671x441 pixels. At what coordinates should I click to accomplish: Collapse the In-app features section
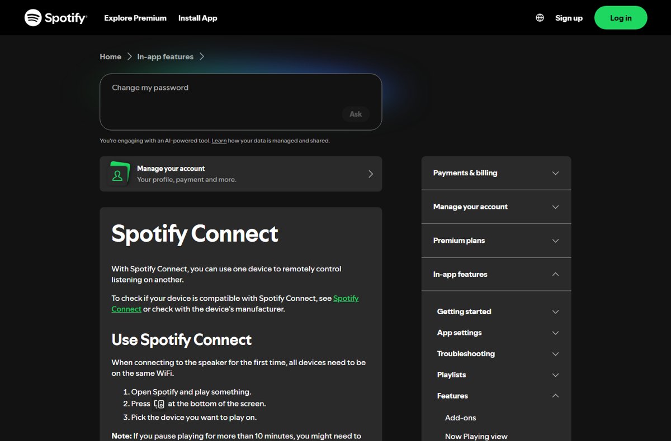click(496, 274)
